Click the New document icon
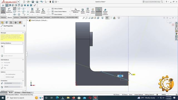The width and height of the screenshot is (178, 100). (x=24, y=2)
